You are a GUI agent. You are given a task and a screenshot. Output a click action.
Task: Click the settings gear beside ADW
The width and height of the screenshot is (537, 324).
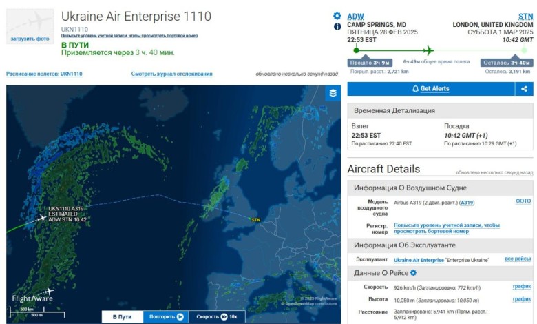click(x=337, y=16)
